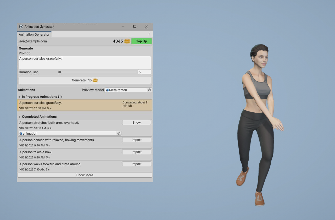Open the three-dot window options menu
335x220 pixels.
(150, 34)
